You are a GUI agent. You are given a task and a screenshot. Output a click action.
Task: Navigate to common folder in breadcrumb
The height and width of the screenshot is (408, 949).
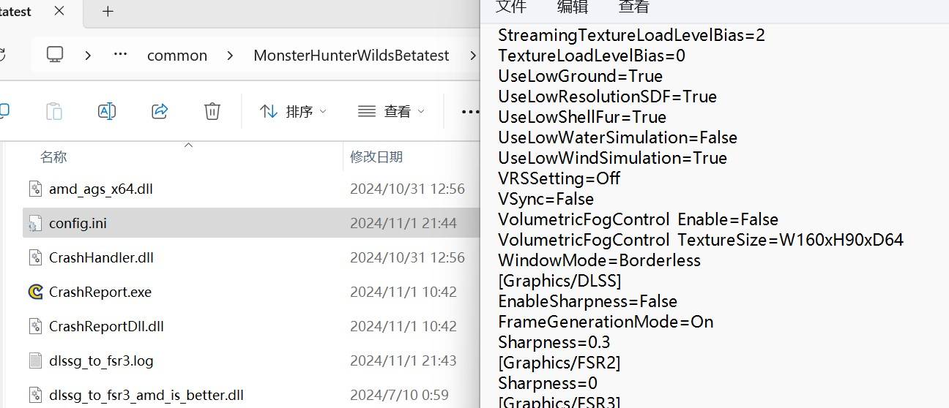177,56
